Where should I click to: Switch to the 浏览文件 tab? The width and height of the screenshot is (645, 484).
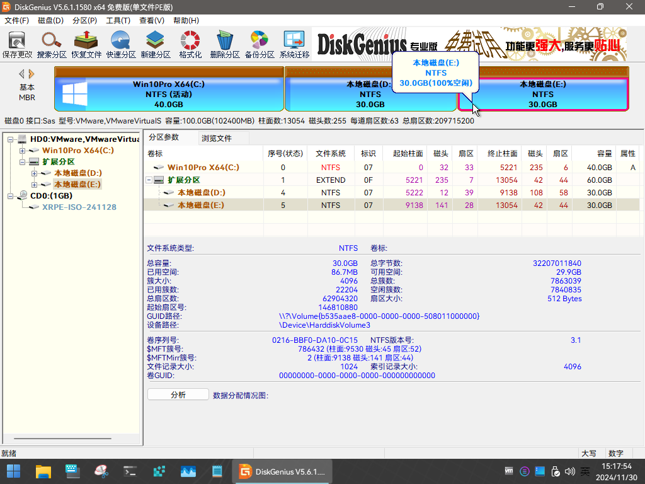tap(217, 138)
